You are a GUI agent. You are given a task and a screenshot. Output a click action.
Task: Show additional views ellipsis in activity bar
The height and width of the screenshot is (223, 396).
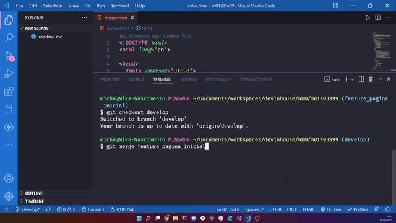[x=9, y=145]
